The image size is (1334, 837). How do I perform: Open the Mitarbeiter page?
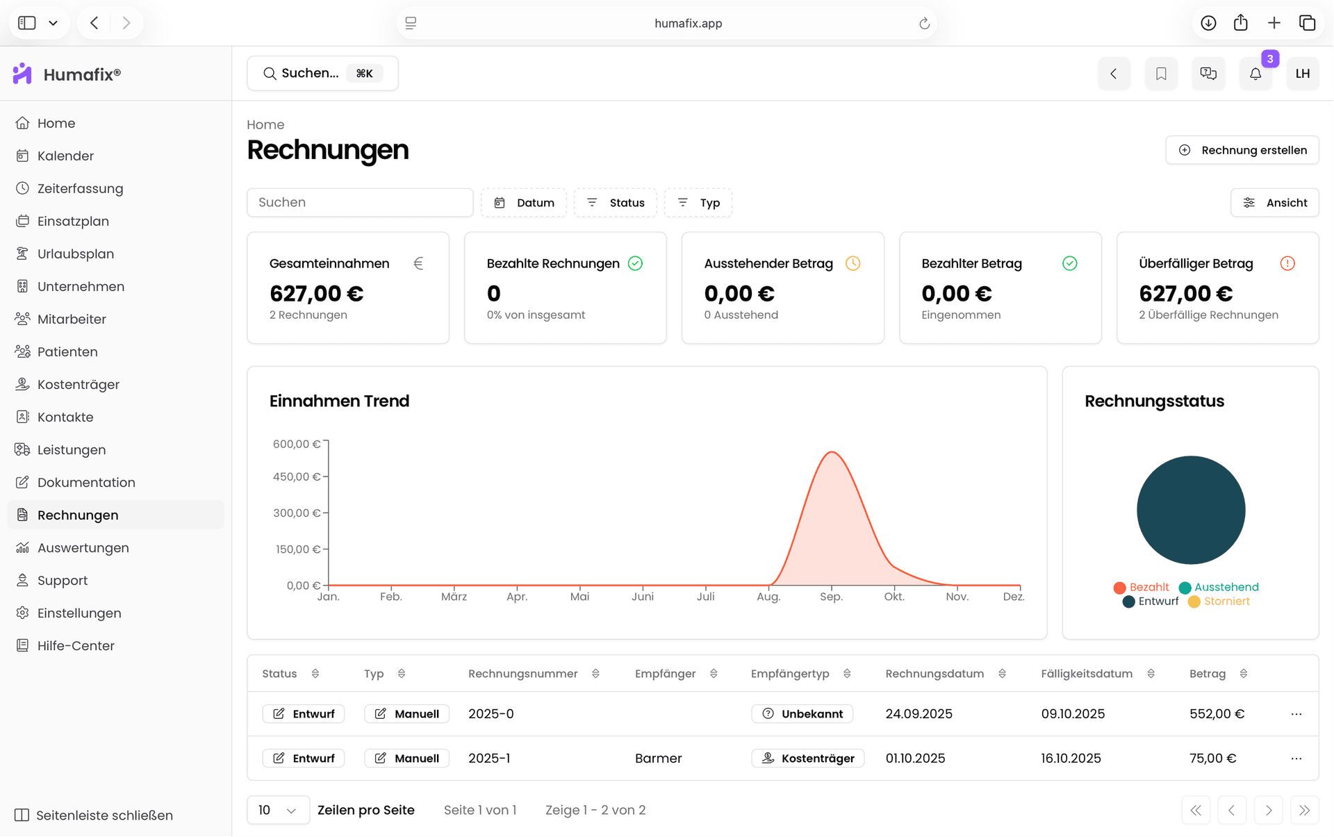pos(72,319)
